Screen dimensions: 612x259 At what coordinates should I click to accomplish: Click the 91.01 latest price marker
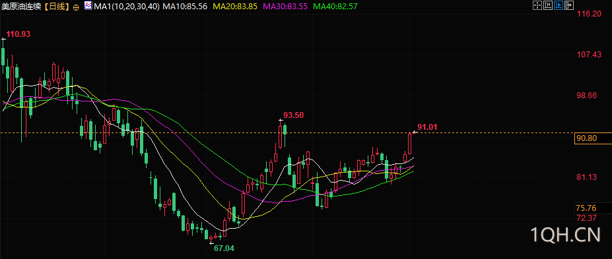(428, 127)
